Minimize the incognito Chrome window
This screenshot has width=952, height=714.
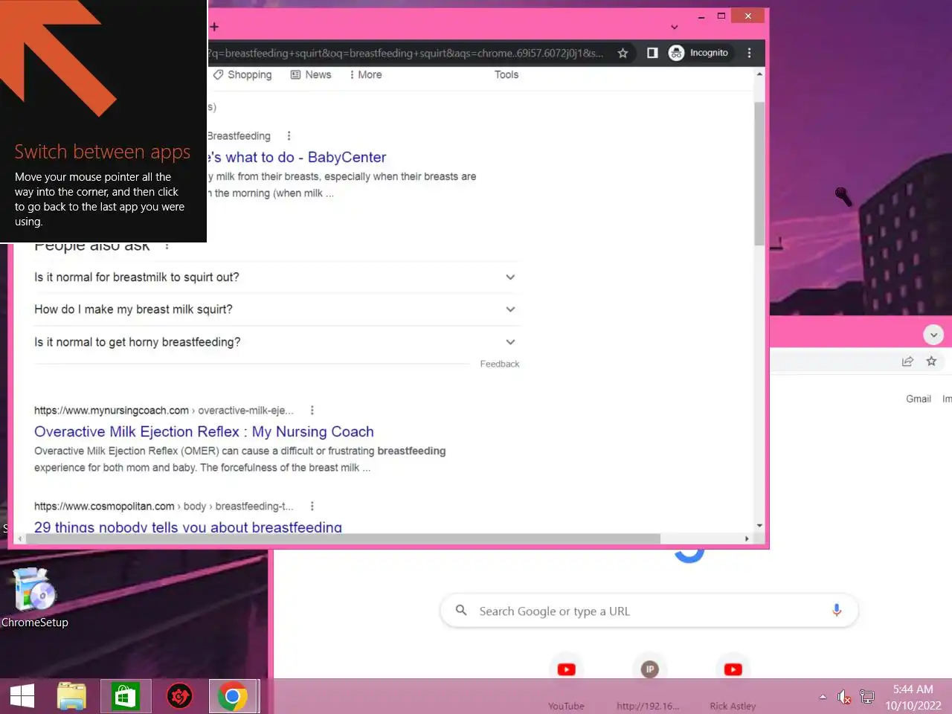point(701,16)
